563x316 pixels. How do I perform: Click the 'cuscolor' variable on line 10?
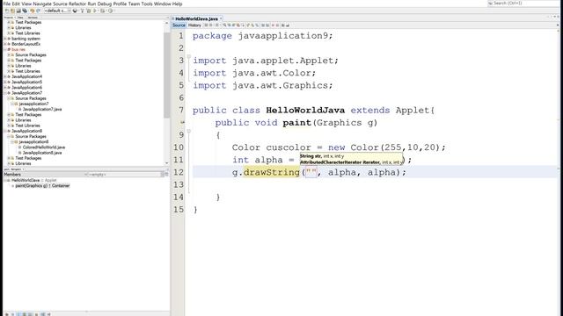pos(289,147)
